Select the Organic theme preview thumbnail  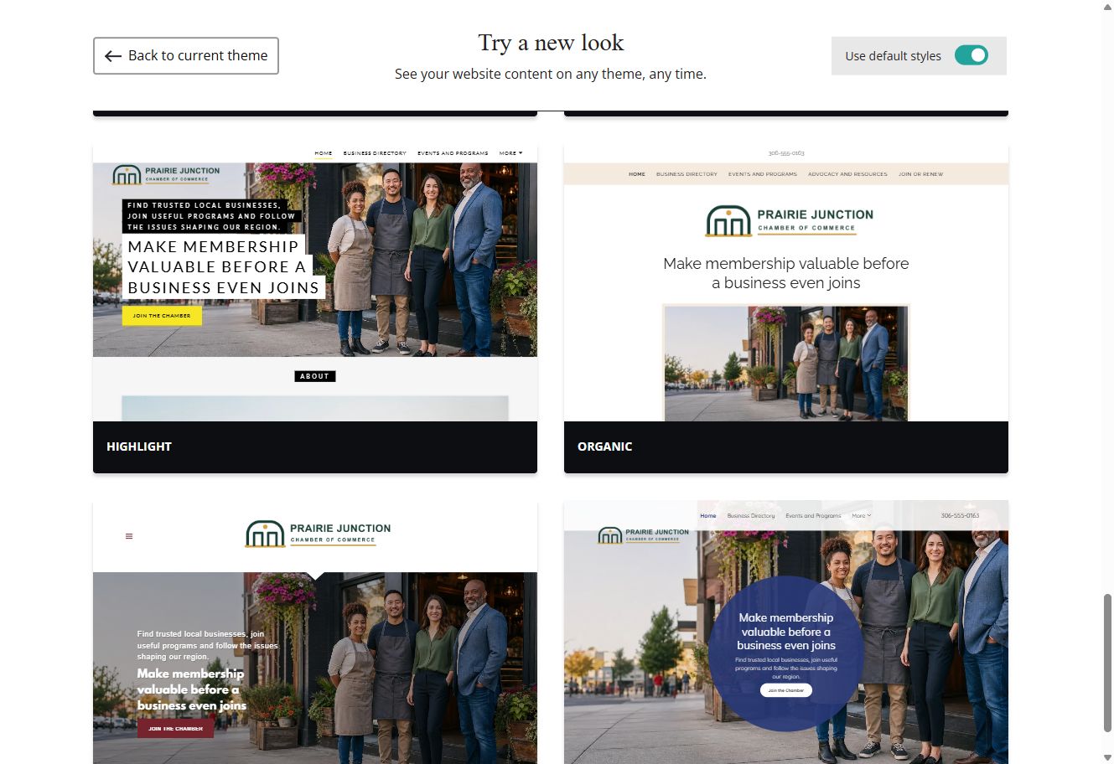click(786, 283)
